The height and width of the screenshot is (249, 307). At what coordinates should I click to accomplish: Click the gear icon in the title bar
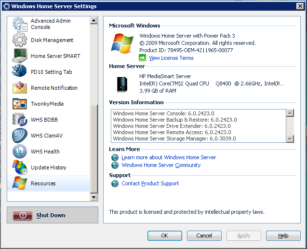pyautogui.click(x=6, y=6)
